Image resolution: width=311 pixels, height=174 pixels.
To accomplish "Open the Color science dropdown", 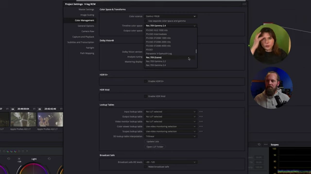I will [x=171, y=16].
